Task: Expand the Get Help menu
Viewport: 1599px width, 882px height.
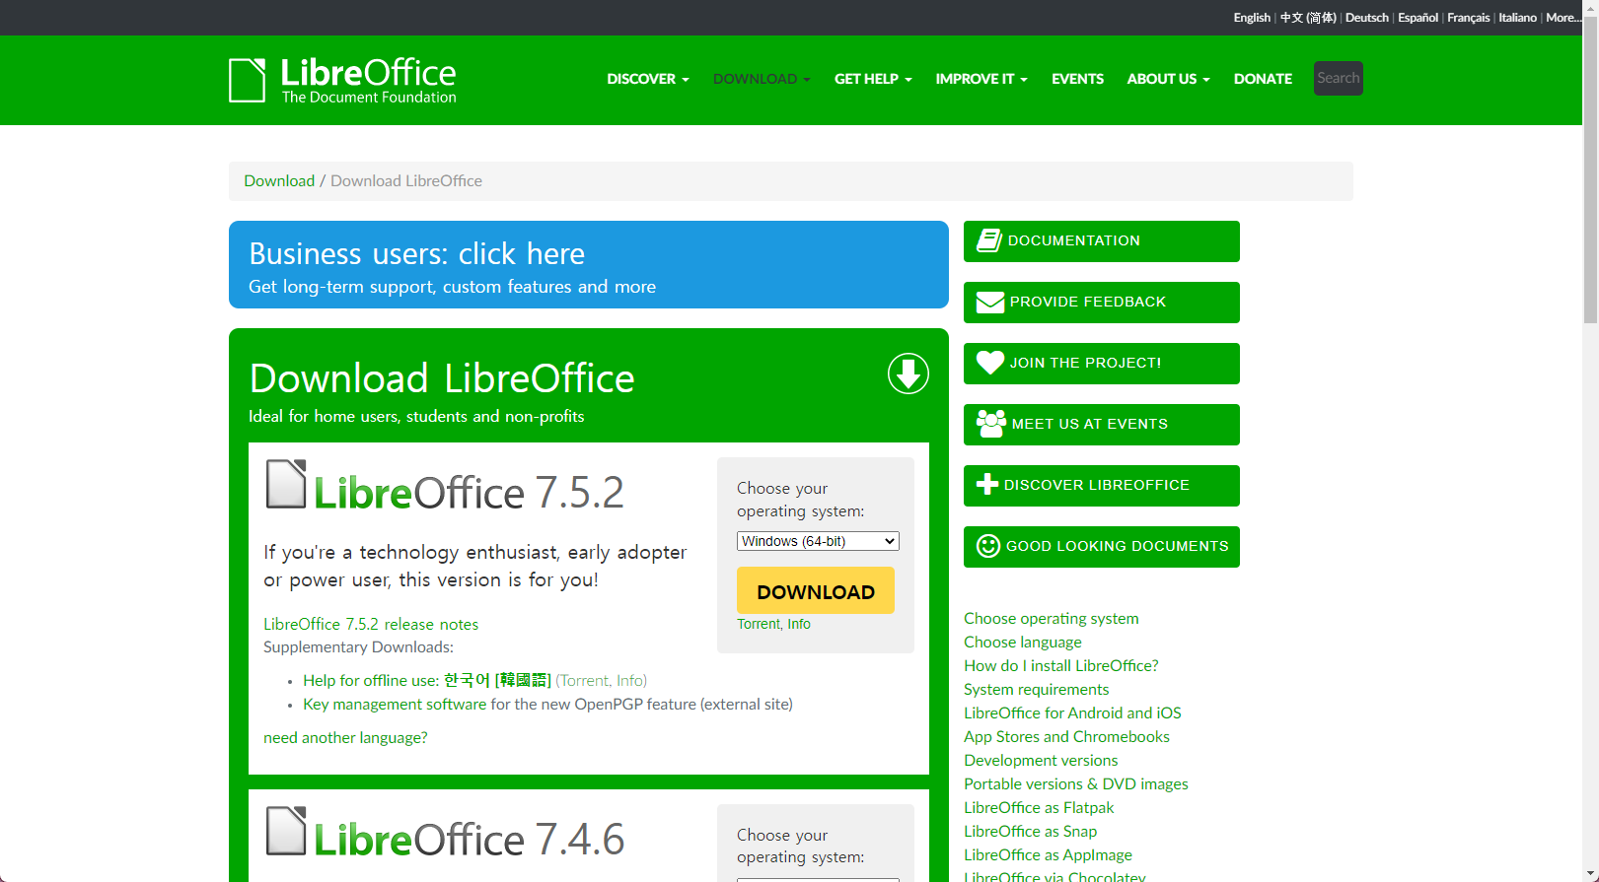Action: pyautogui.click(x=873, y=79)
